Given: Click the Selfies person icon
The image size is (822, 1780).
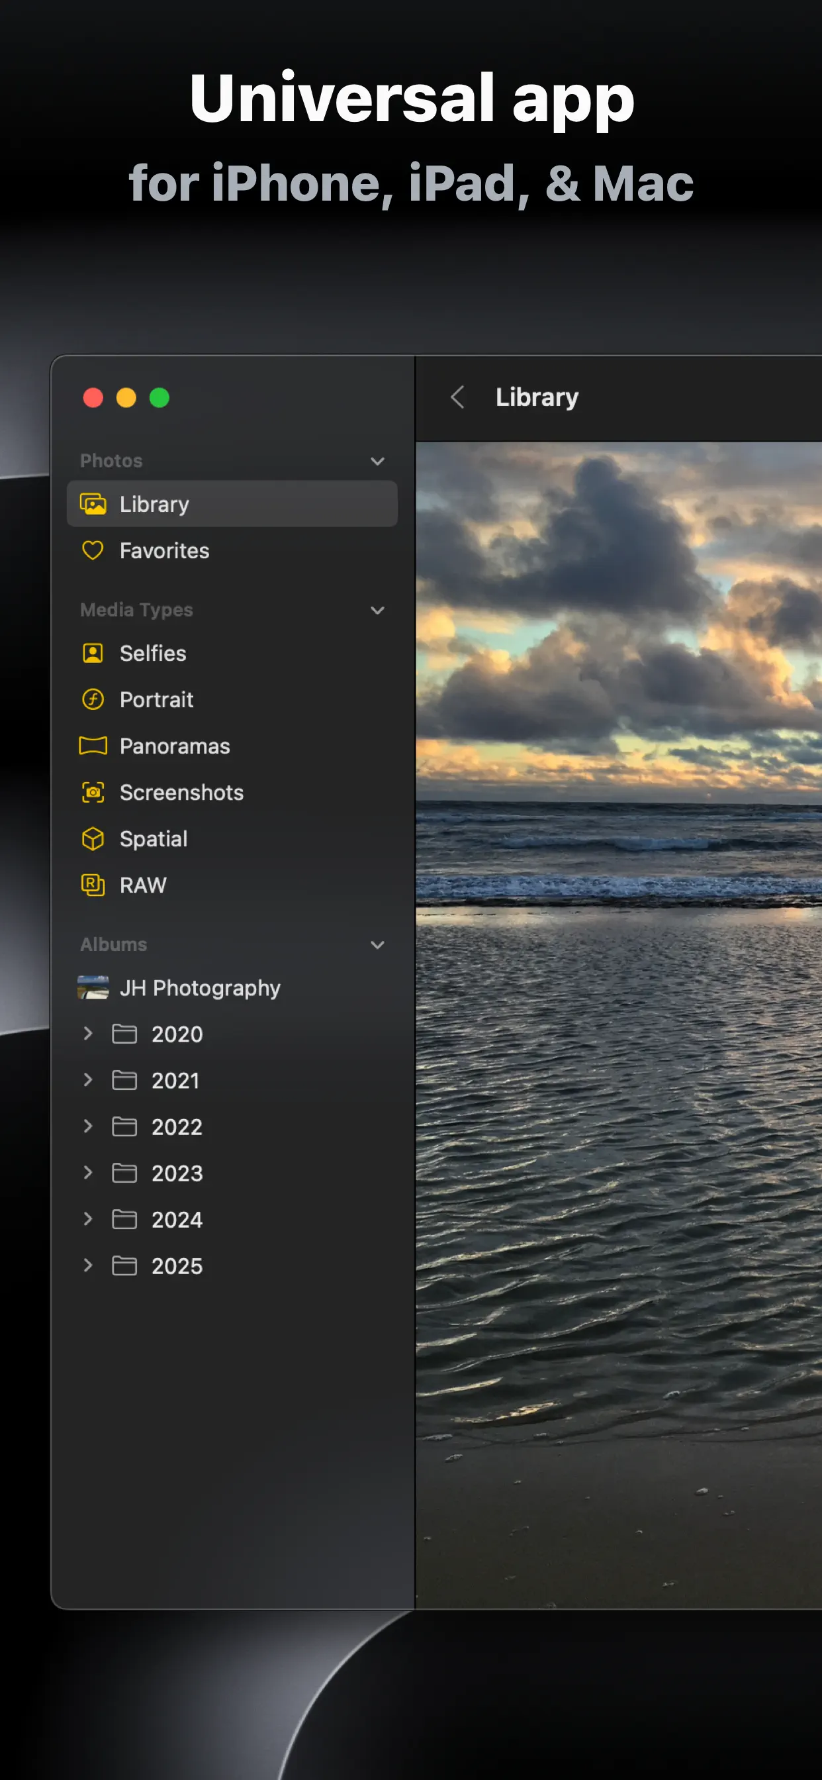Looking at the screenshot, I should (93, 653).
